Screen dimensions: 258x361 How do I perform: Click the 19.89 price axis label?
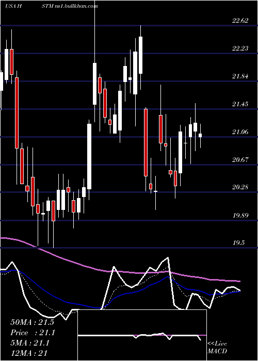[240, 216]
